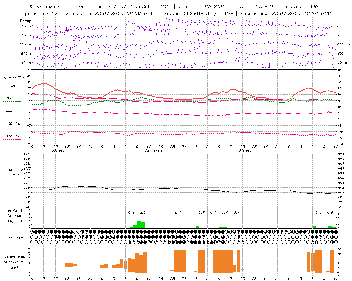This screenshot has height=281, width=352.
Task: Click the 0.5 precipitation value
Action: pos(330,212)
